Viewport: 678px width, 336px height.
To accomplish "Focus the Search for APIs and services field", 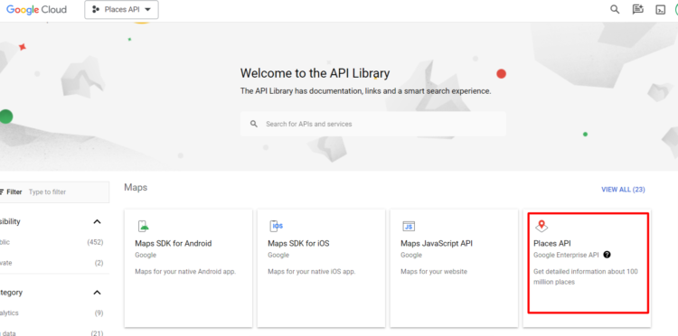I will 372,124.
